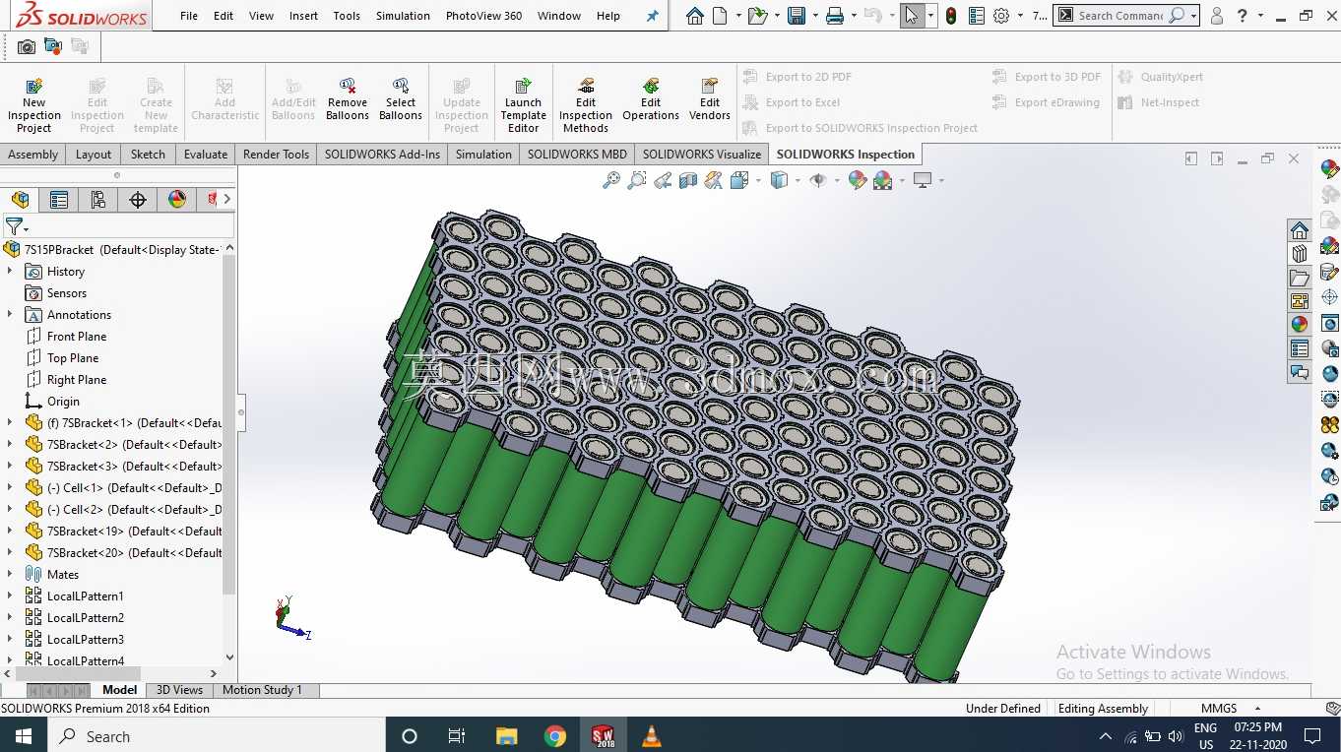Click the Options gear icon

click(x=1001, y=16)
